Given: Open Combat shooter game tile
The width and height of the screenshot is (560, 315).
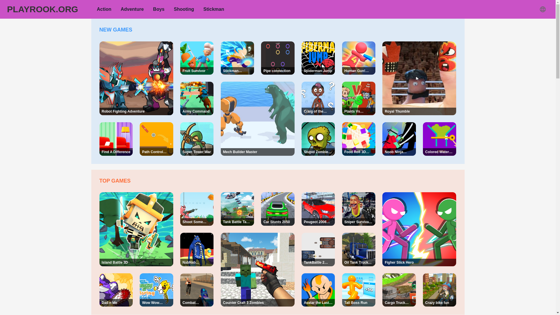Looking at the screenshot, I should [x=197, y=290].
